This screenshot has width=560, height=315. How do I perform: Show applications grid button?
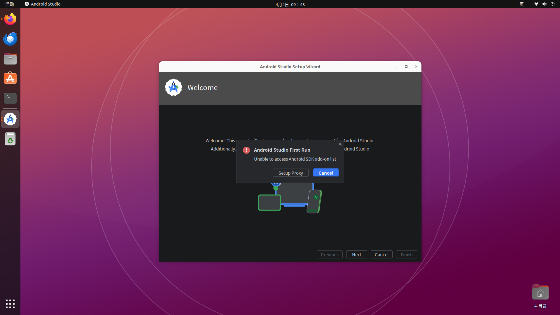pos(10,304)
